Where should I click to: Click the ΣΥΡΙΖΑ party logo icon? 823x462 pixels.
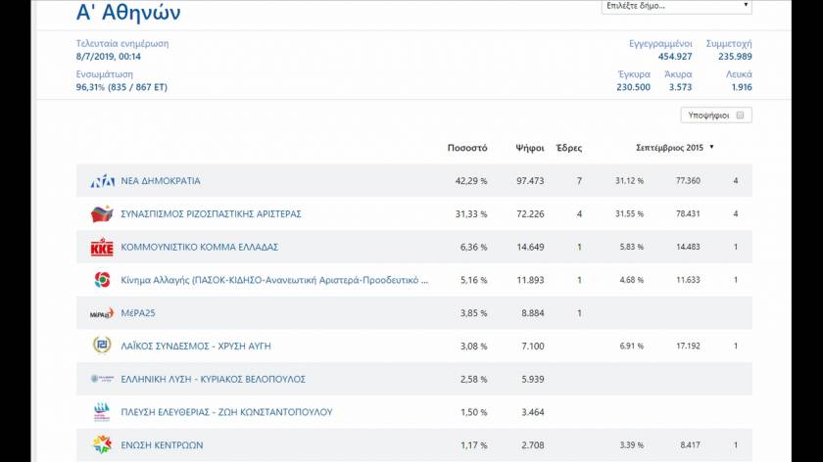coord(102,214)
